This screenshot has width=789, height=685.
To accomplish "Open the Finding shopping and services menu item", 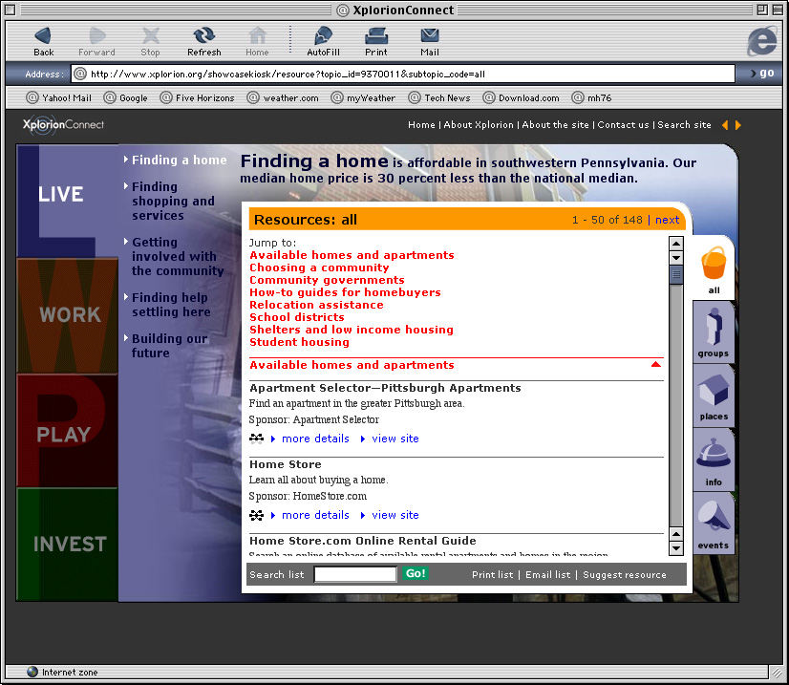I will click(172, 201).
